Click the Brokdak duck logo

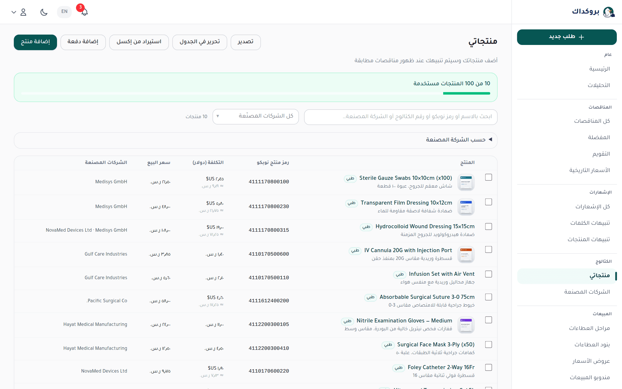click(x=608, y=12)
